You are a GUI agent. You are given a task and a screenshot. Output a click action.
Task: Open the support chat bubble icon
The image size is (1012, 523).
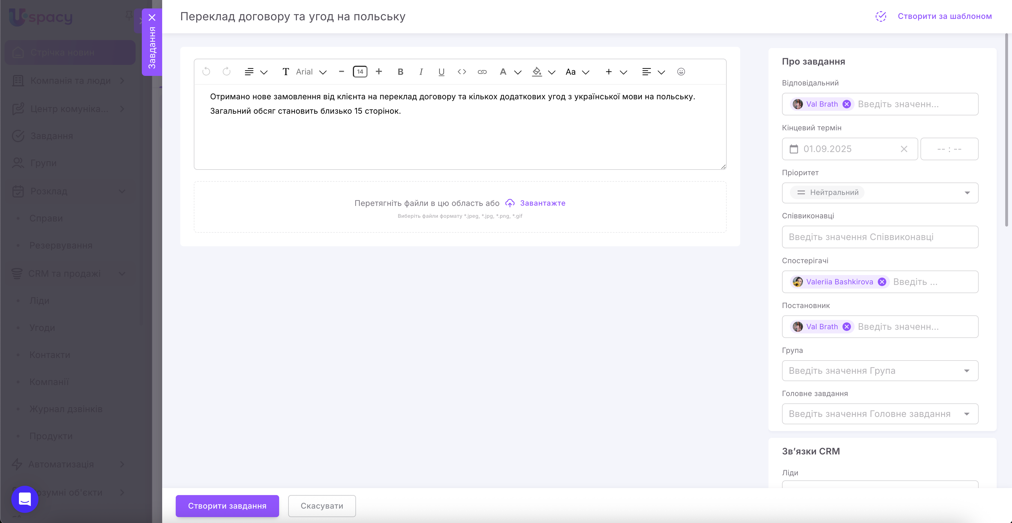(x=25, y=499)
